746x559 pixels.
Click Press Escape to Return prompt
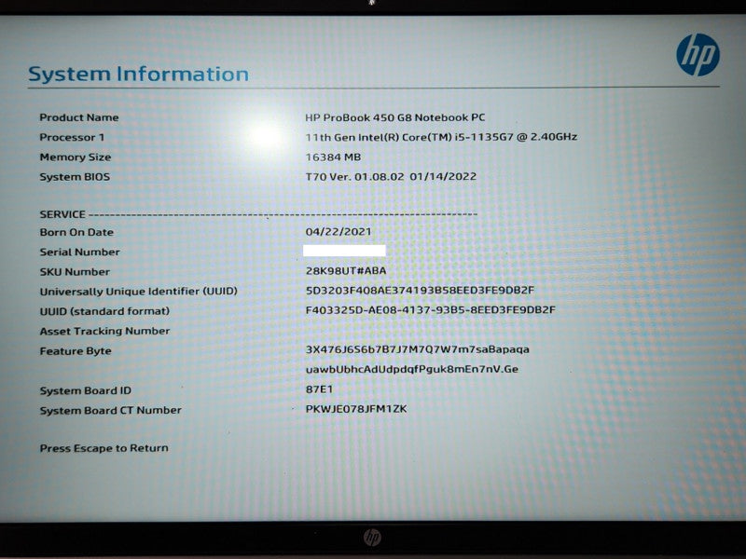(x=104, y=448)
